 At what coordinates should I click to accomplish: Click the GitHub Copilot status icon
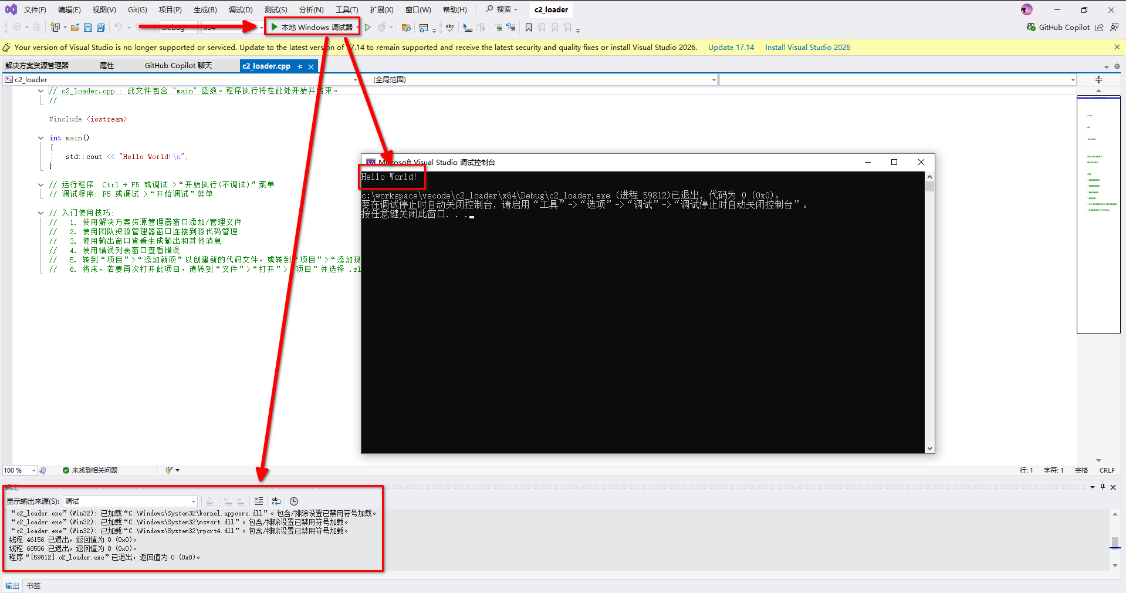pos(1031,28)
